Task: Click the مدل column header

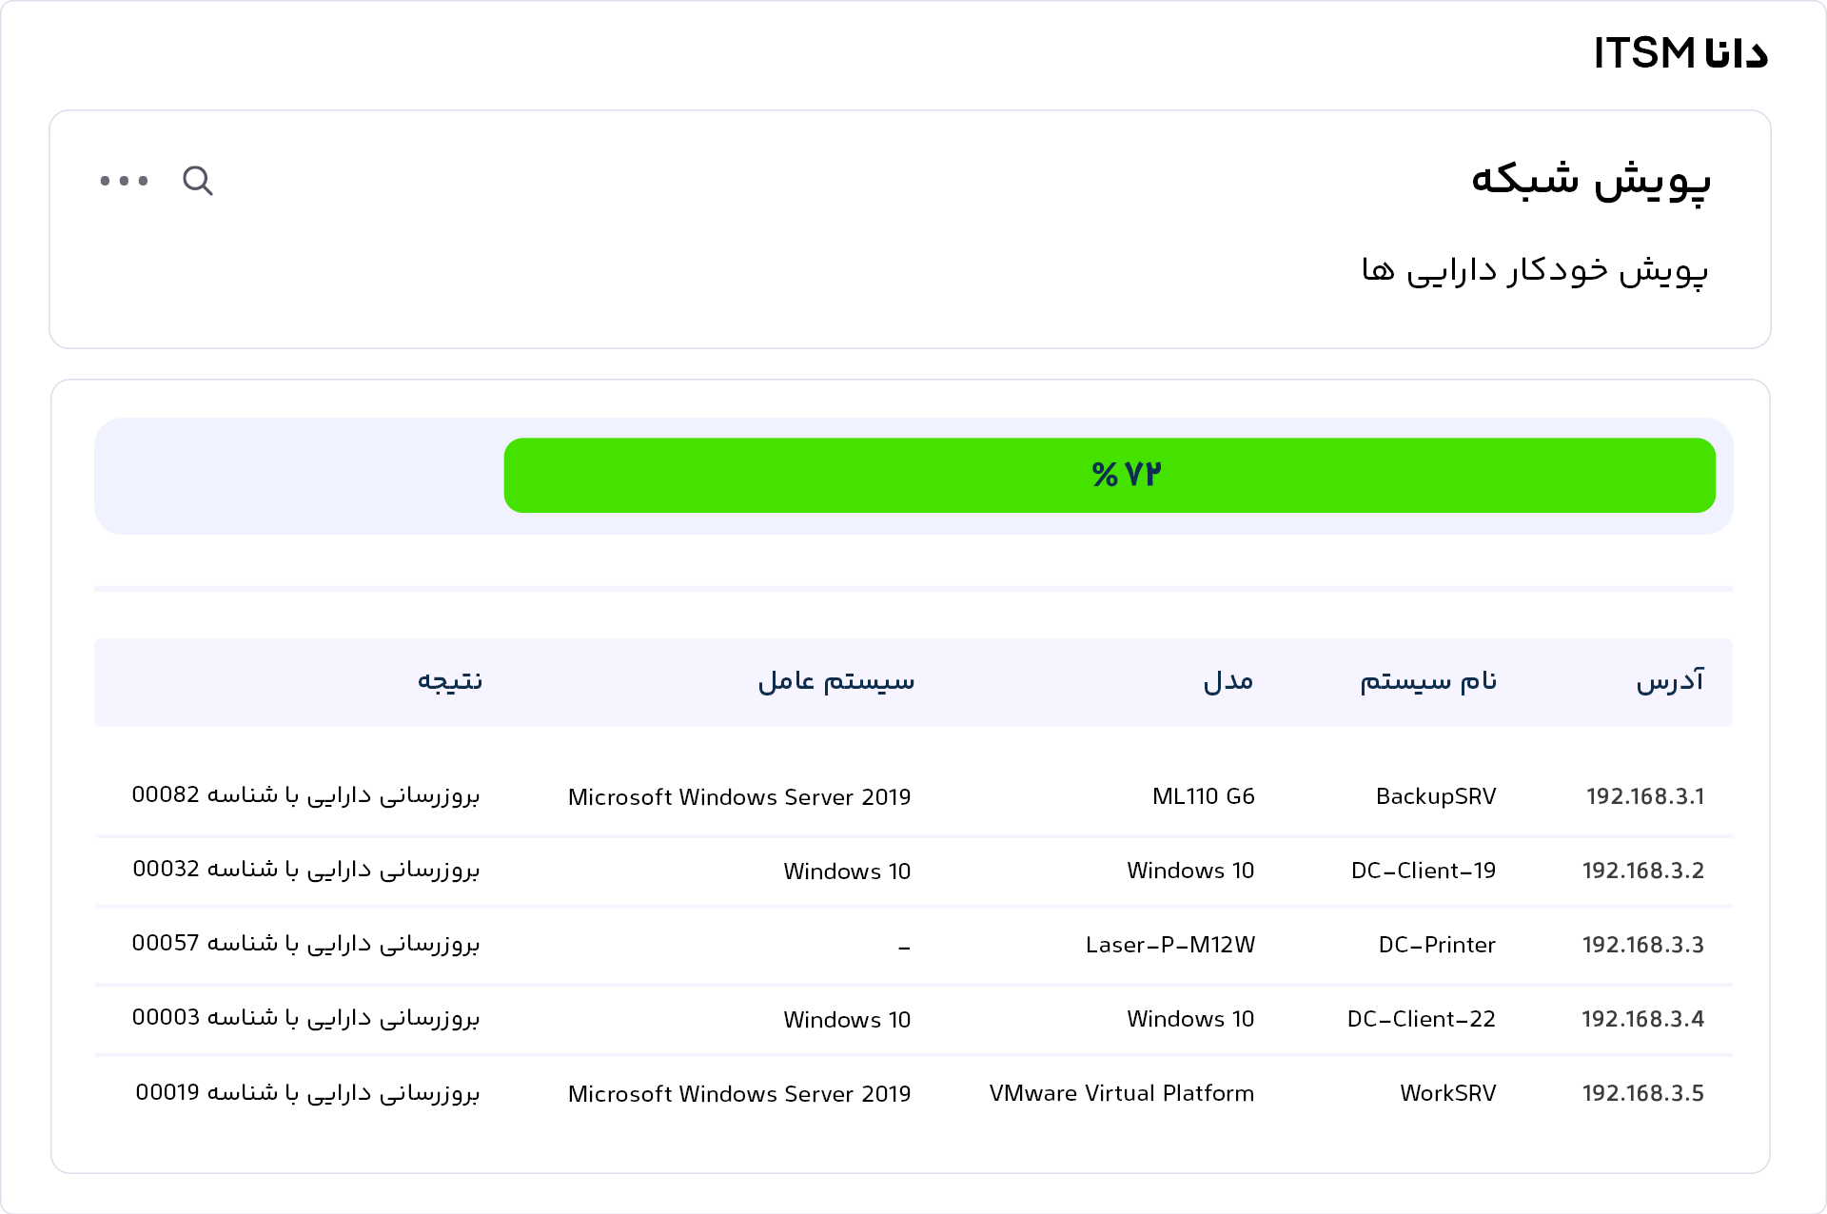Action: [1228, 681]
